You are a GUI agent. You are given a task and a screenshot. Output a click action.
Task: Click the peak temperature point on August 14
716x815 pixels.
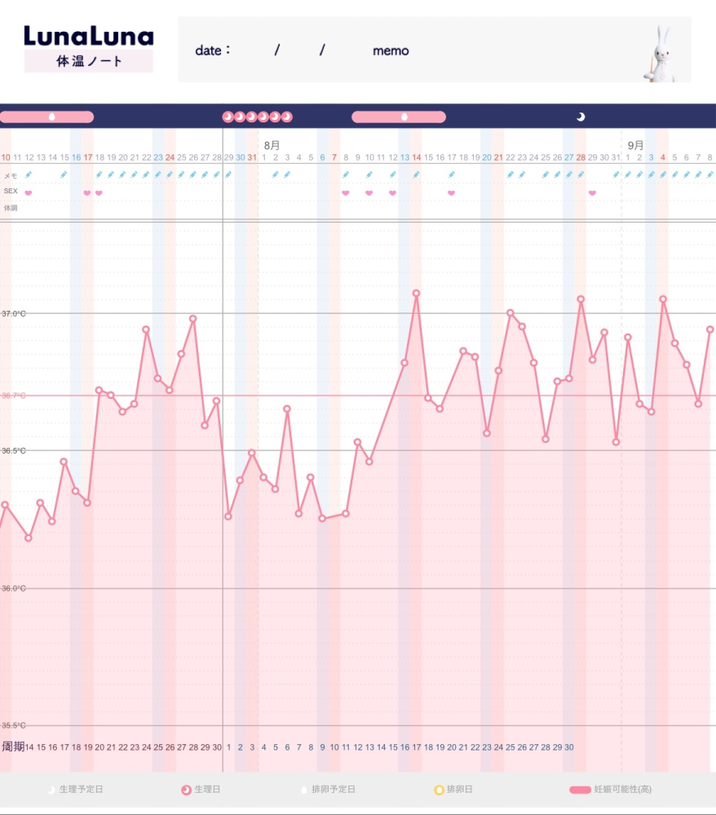click(416, 293)
